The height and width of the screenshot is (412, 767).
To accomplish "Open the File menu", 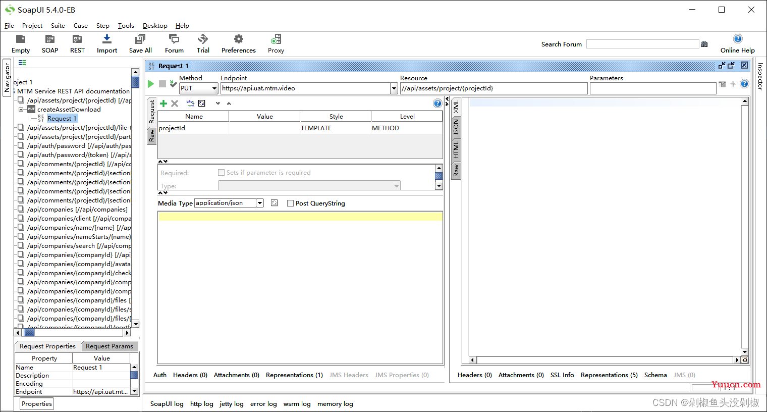I will pyautogui.click(x=9, y=26).
